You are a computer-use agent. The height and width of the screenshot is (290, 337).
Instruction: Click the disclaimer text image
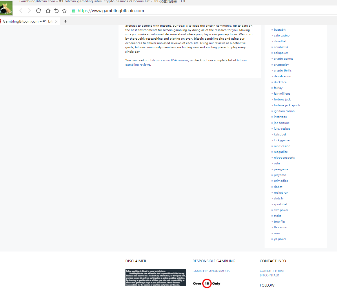coord(155,278)
